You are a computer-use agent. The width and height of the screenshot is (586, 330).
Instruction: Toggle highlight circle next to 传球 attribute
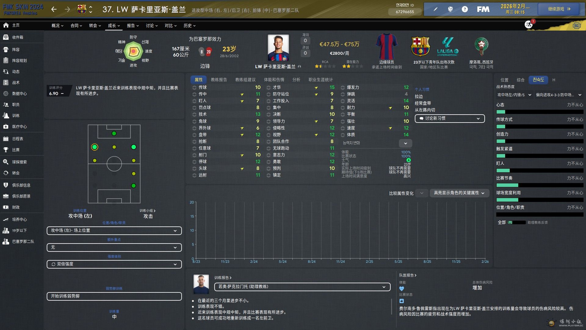(194, 87)
